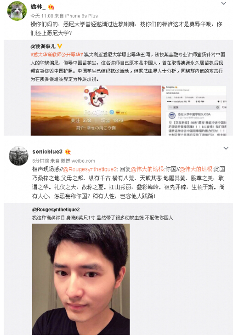
Task: Click the Jibanyan cartoon avatar in the banner
Action: (96, 95)
